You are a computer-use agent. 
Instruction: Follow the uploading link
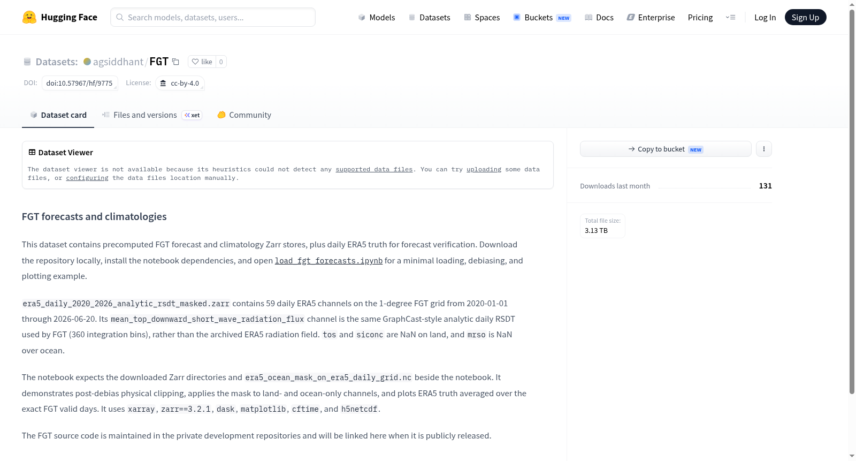pos(484,169)
